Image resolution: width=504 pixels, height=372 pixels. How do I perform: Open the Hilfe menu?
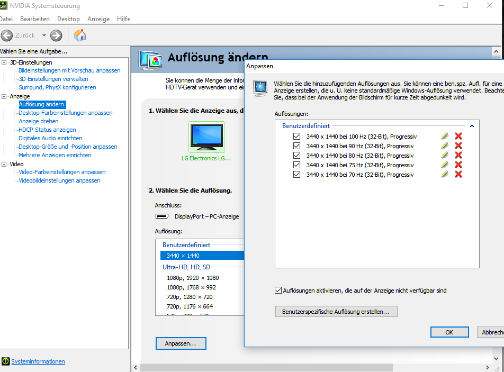pos(123,19)
